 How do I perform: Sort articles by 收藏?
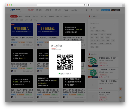(x=31, y=20)
